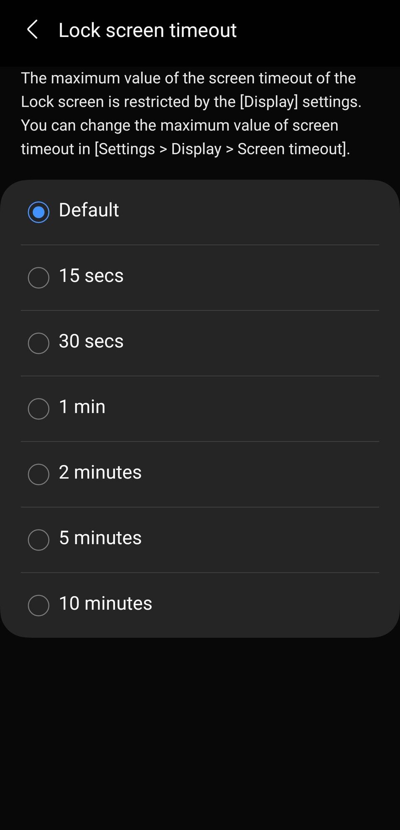Select the Default radio button

[39, 212]
